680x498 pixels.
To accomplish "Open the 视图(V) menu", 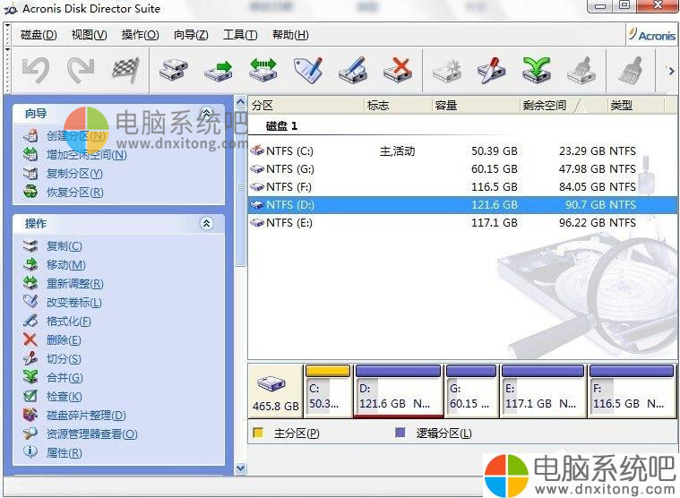I will (x=90, y=35).
